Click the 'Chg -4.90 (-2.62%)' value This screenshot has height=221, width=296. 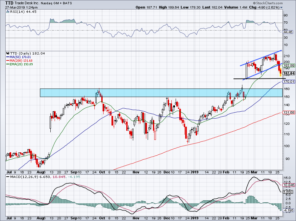(x=264, y=7)
